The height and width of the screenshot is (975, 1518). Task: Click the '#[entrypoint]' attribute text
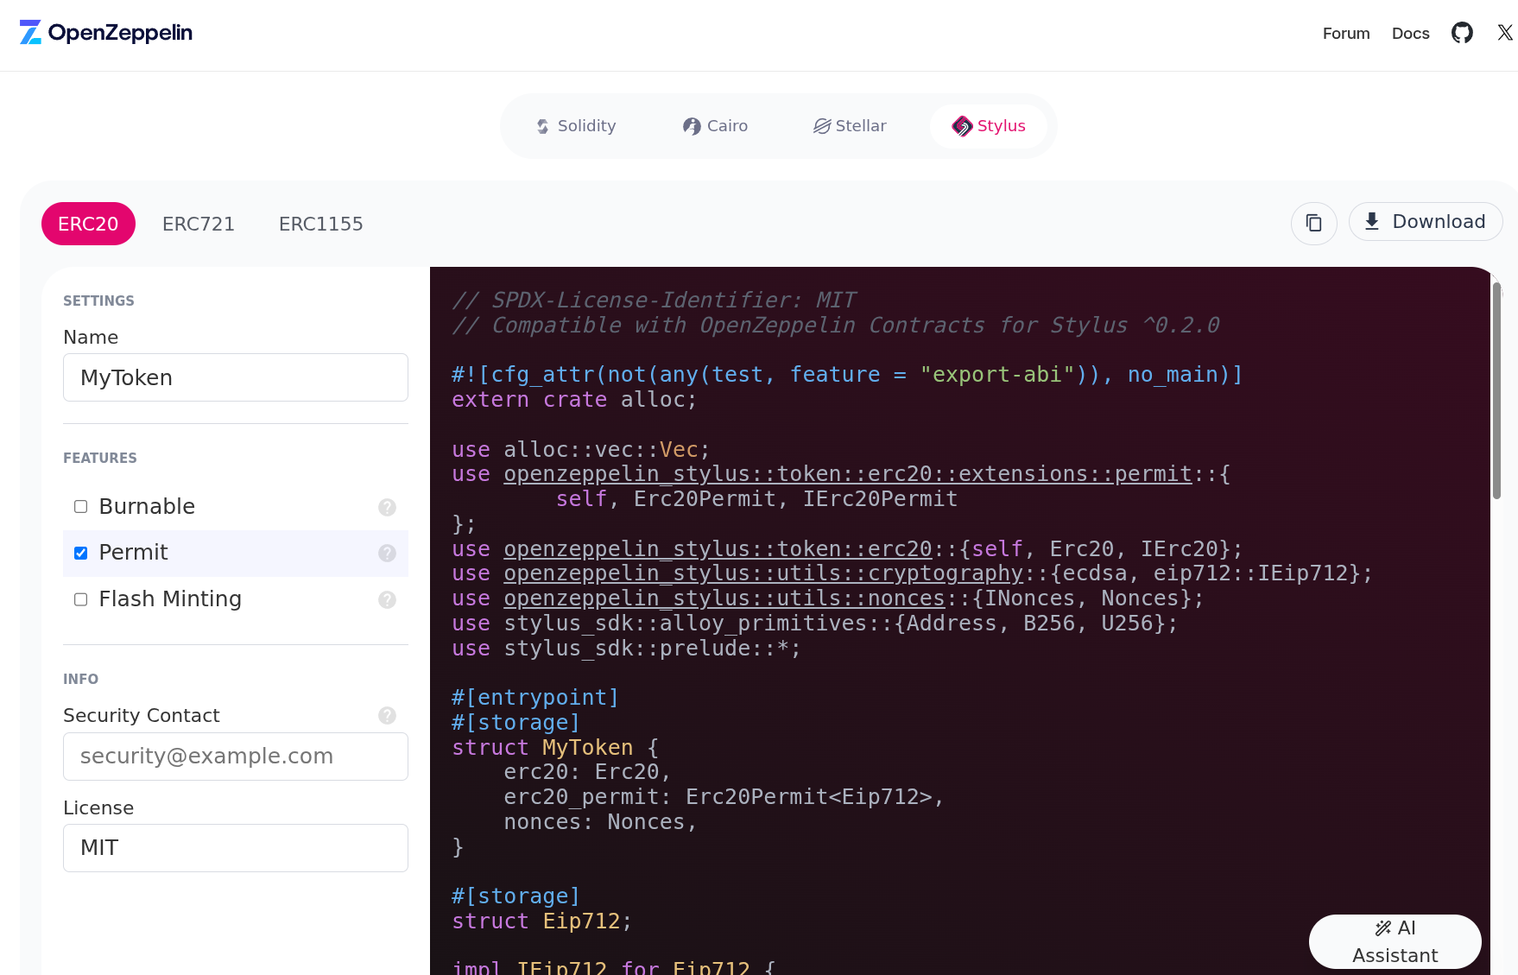(x=535, y=698)
